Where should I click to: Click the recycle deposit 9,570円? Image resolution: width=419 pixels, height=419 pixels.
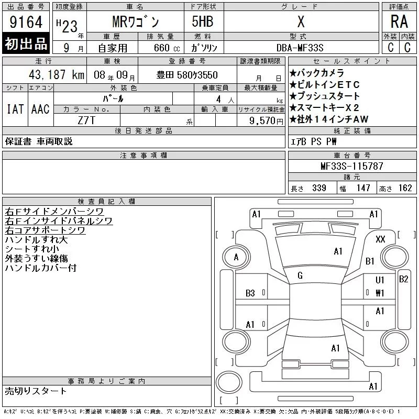coord(266,120)
